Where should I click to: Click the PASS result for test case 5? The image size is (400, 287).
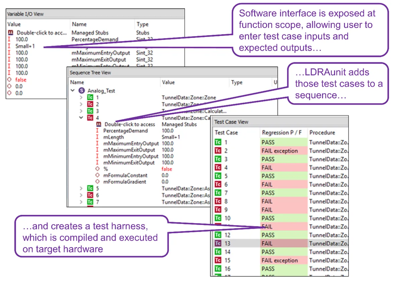tap(284, 176)
